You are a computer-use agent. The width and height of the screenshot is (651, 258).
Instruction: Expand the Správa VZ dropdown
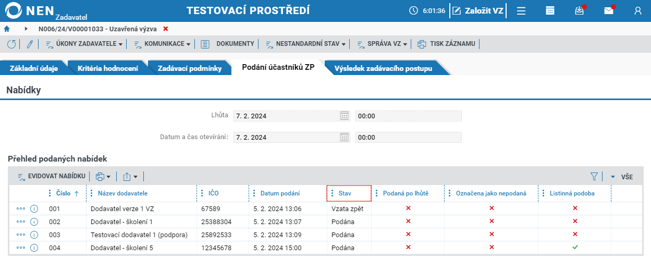(382, 44)
